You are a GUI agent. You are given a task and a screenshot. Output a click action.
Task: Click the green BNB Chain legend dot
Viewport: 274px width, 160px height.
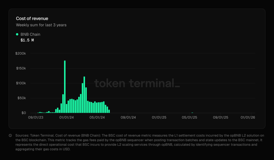17,34
